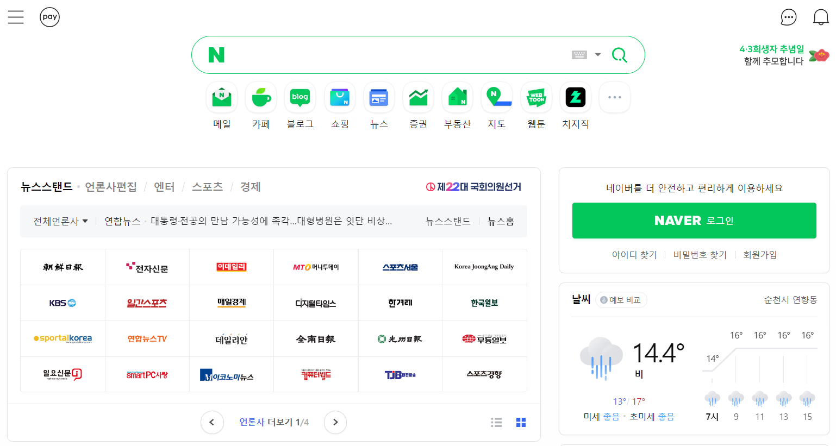Viewport: 836px width, 446px height.
Task: Open the 웹툰 (Webtoon) icon
Action: (x=536, y=97)
